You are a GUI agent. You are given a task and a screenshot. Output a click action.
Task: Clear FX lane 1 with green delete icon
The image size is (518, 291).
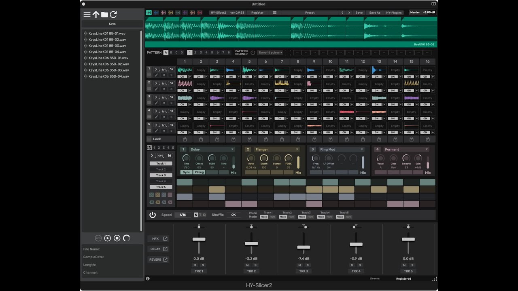pos(152,202)
